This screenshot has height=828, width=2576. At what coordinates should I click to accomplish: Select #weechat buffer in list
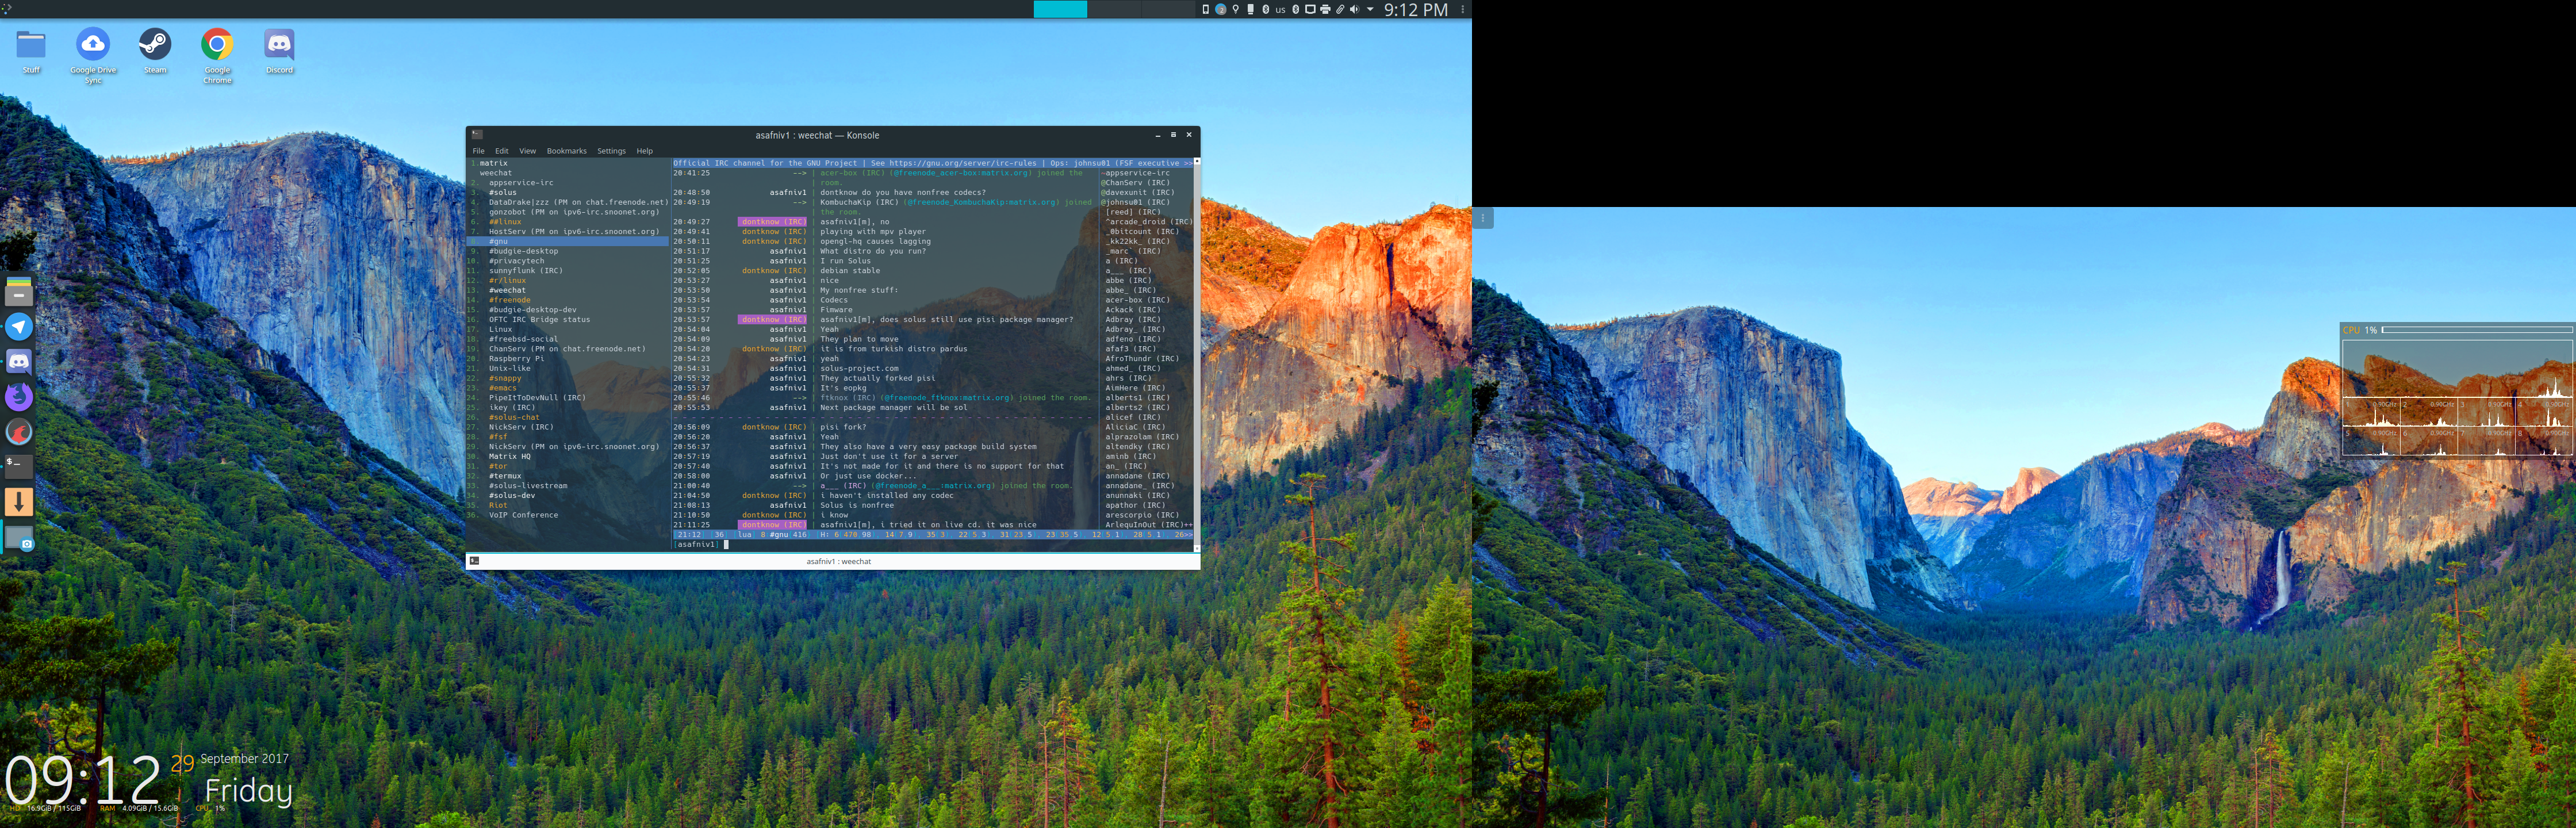pos(507,290)
